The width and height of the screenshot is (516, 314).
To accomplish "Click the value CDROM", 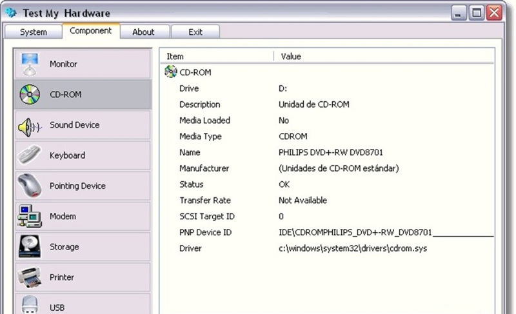I will 293,136.
